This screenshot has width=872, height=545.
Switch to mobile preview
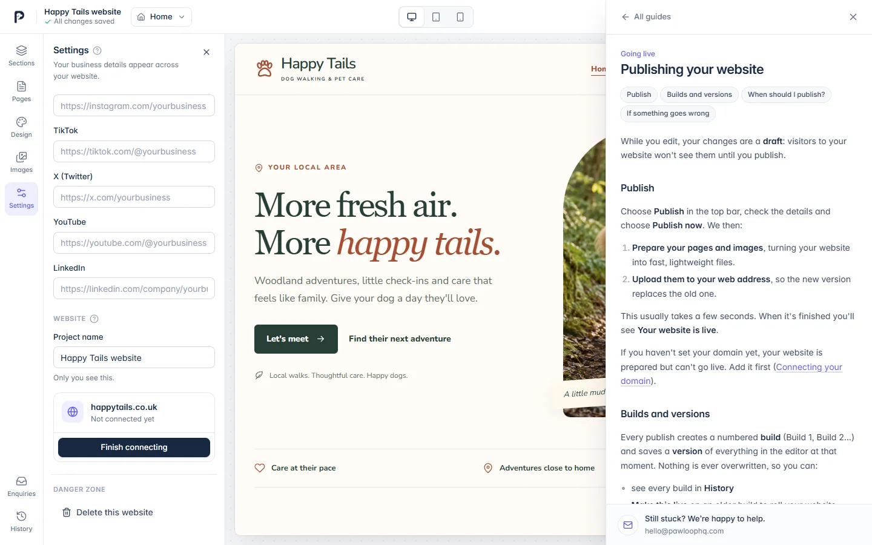click(460, 17)
